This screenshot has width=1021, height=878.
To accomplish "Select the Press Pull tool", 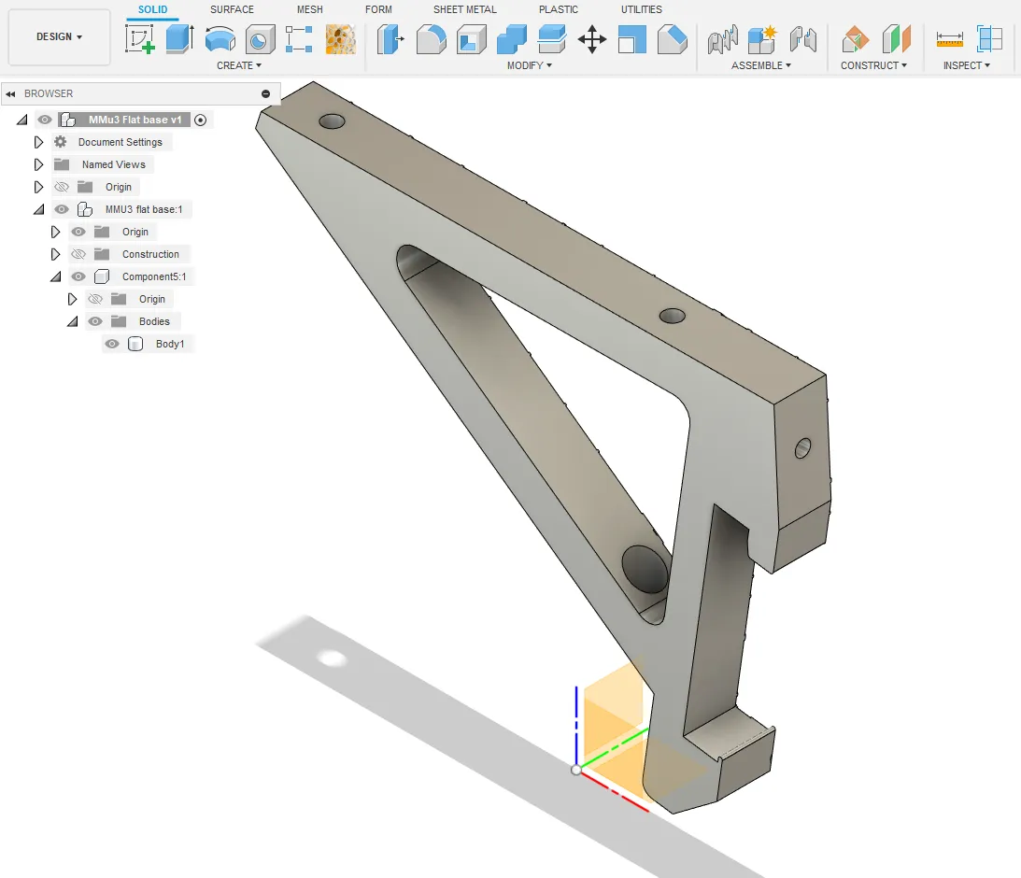I will pyautogui.click(x=390, y=39).
